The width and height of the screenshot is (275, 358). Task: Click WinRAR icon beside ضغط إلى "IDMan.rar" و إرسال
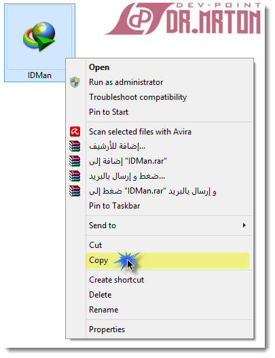point(75,191)
